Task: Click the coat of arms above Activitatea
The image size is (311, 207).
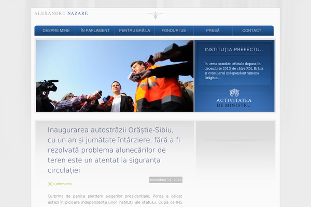Action: click(x=234, y=93)
